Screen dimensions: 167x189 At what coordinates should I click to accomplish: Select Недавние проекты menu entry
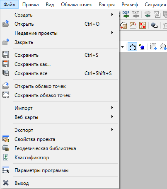pyautogui.click(x=60, y=33)
